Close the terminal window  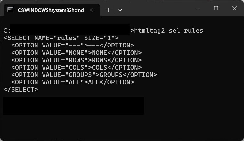234,8
